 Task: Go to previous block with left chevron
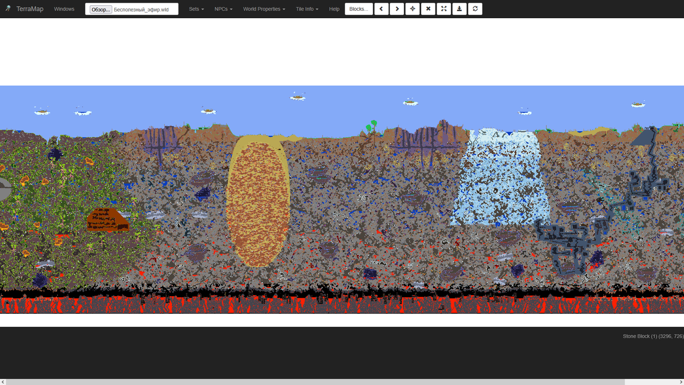(382, 9)
